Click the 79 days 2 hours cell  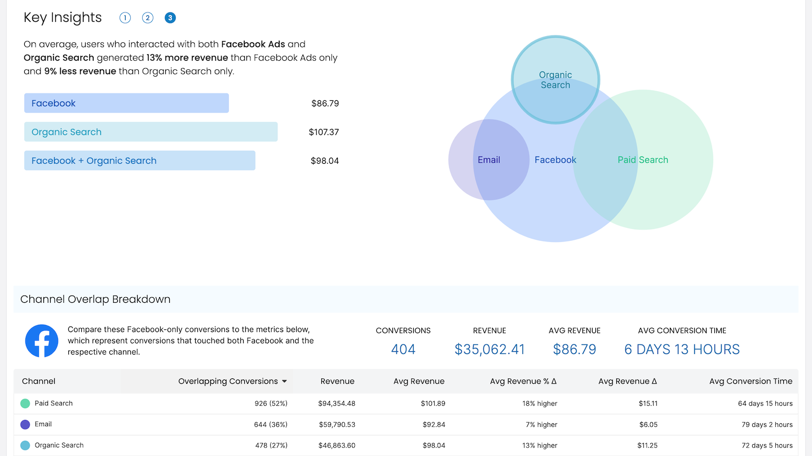click(x=767, y=424)
